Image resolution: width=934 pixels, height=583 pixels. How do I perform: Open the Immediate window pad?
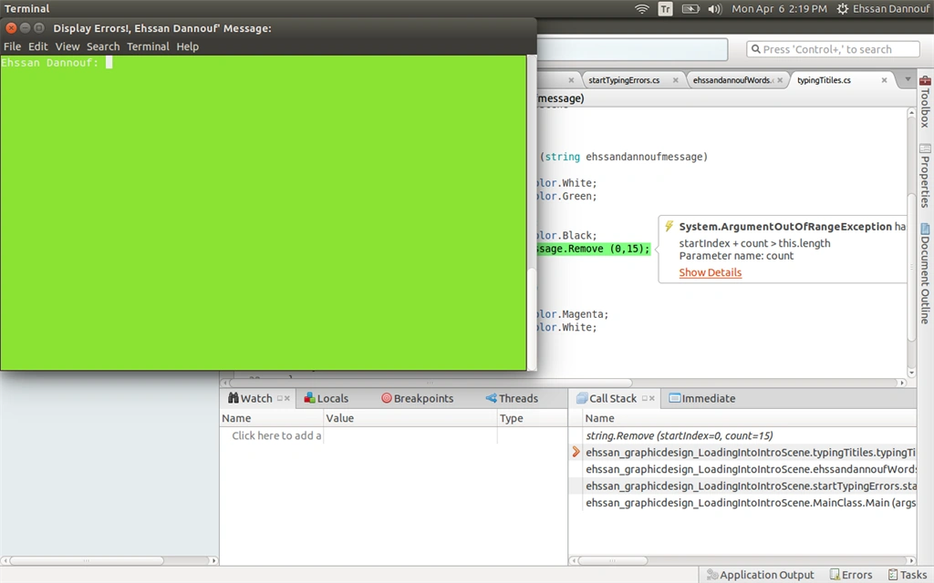pos(701,399)
